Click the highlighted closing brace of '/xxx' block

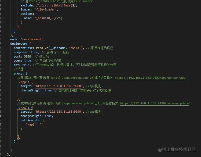18,137
